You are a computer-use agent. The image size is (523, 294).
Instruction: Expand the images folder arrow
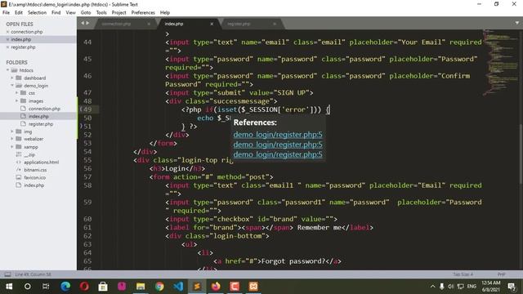[x=16, y=100]
